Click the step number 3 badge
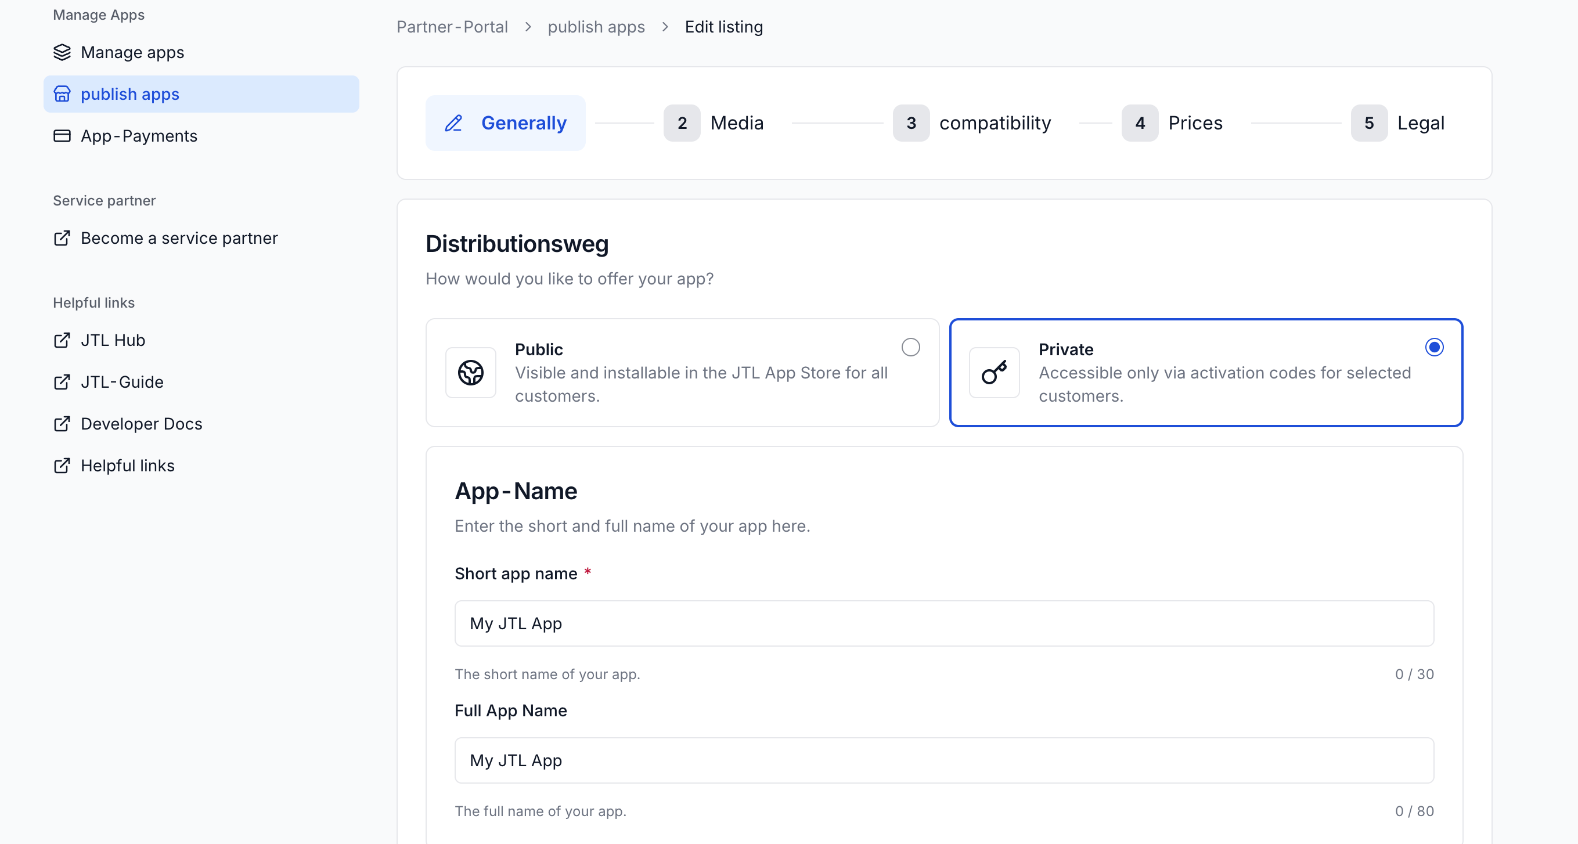1578x844 pixels. point(911,123)
